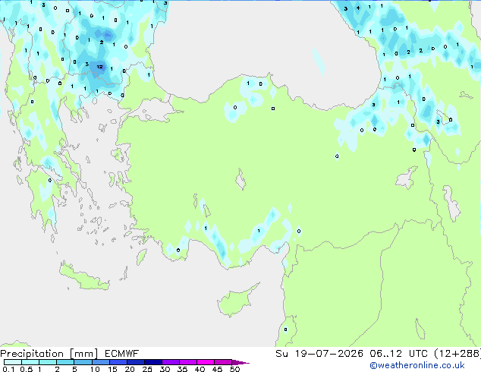This screenshot has width=481, height=372.
Task: Click the legend swatch between 10 and 15
Action: click(x=100, y=362)
